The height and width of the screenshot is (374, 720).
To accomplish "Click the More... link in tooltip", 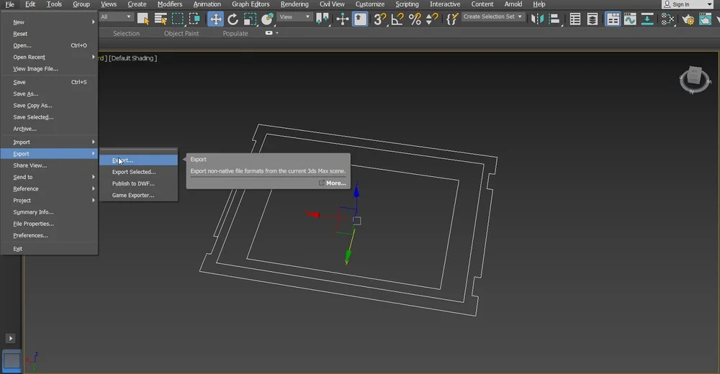I will click(x=333, y=183).
